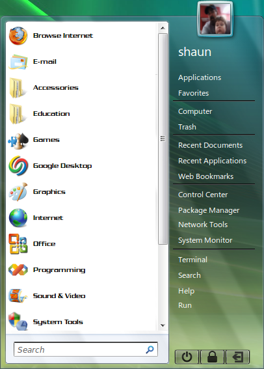
Task: Launch the Google Desktop swirl icon
Action: pos(18,166)
